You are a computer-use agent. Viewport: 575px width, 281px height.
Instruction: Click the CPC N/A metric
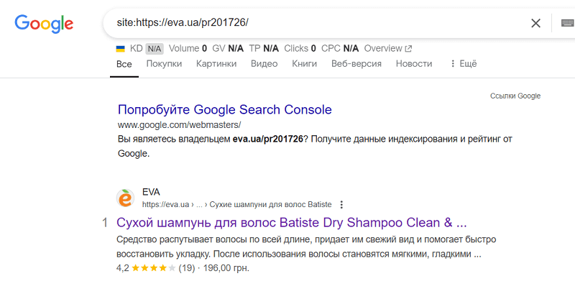(340, 48)
